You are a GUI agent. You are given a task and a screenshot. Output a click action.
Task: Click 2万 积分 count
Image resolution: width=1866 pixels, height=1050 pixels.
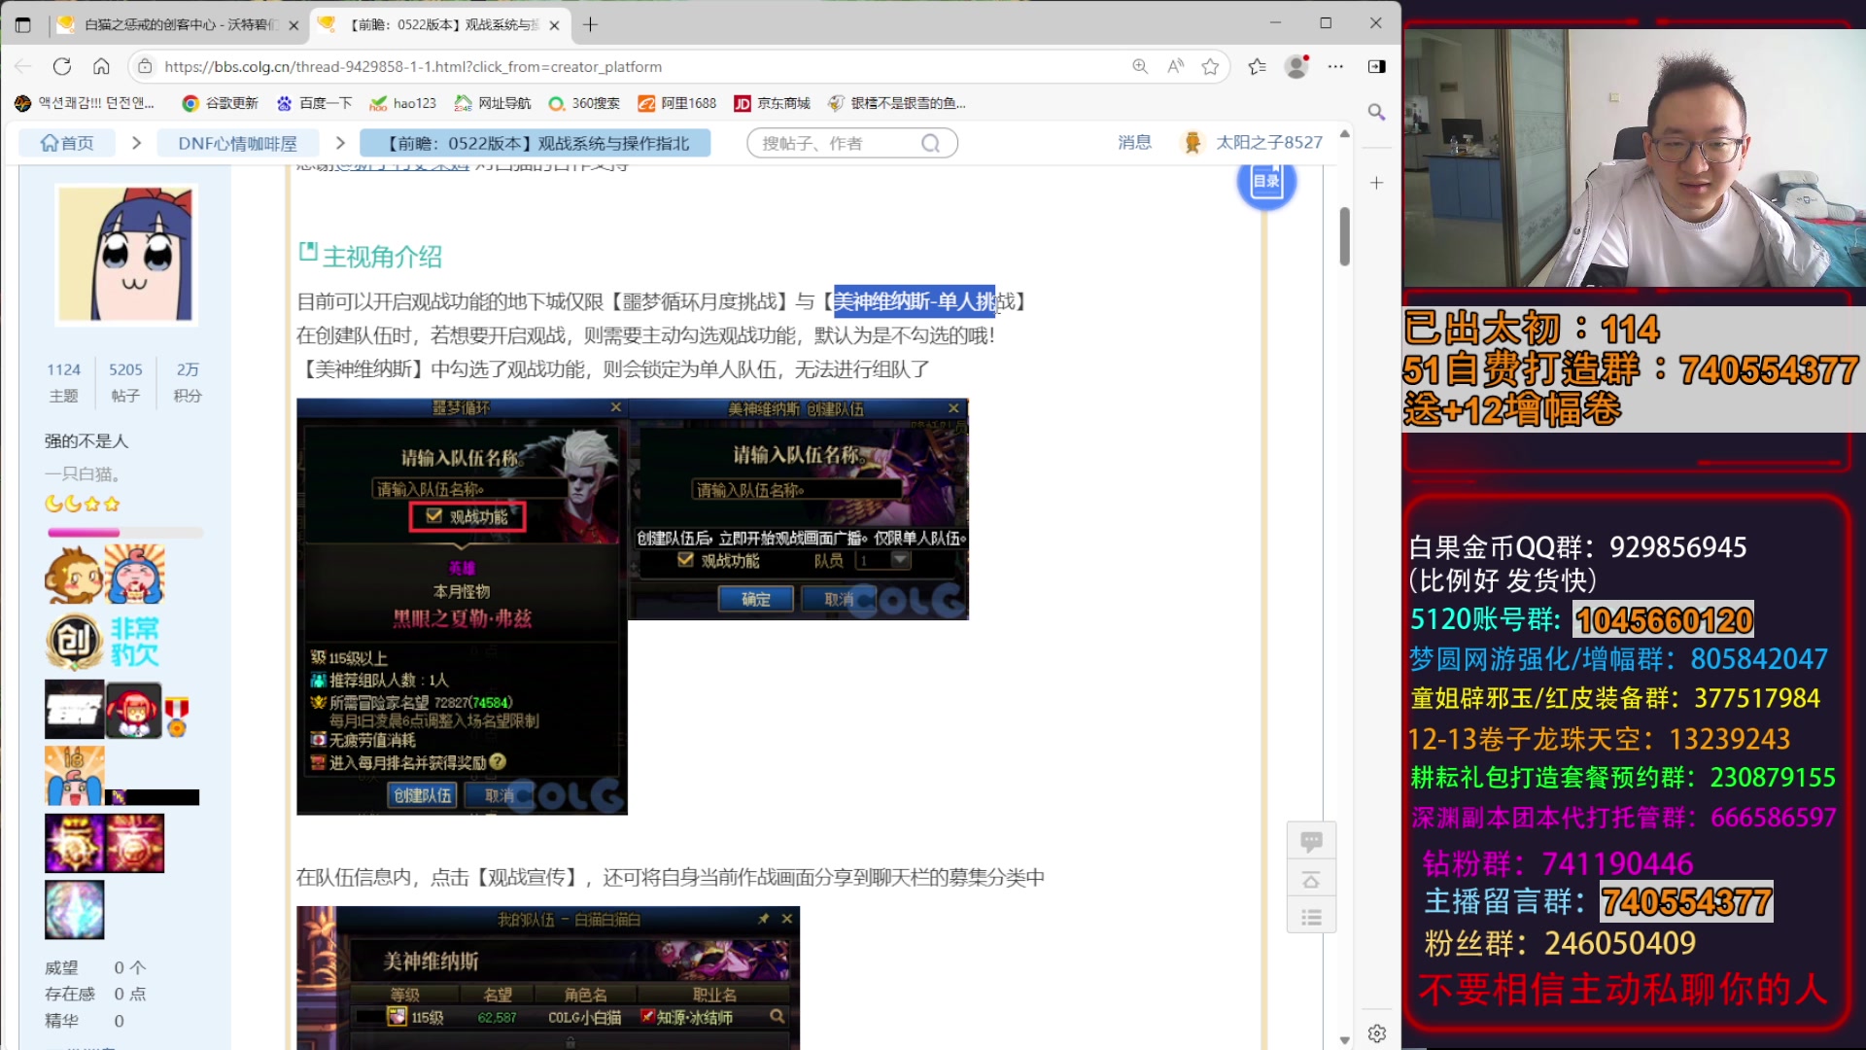[x=188, y=382]
